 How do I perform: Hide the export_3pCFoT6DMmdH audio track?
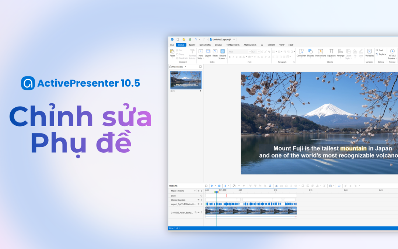pos(199,204)
